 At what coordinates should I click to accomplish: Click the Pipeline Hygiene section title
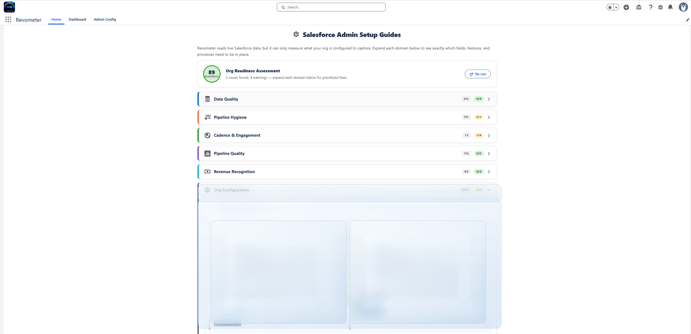click(x=230, y=117)
